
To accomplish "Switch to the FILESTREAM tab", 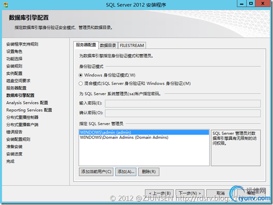I will 132,45.
